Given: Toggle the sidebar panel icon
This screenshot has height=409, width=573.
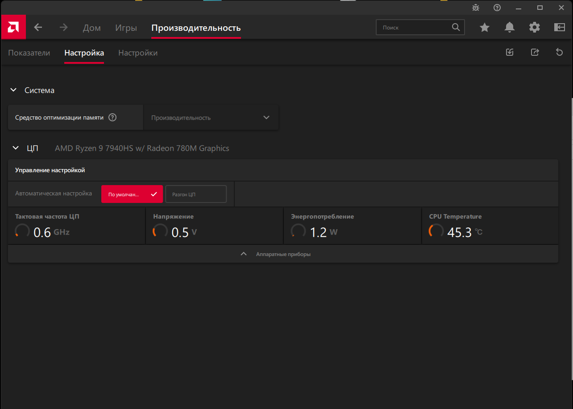Looking at the screenshot, I should click(x=560, y=28).
